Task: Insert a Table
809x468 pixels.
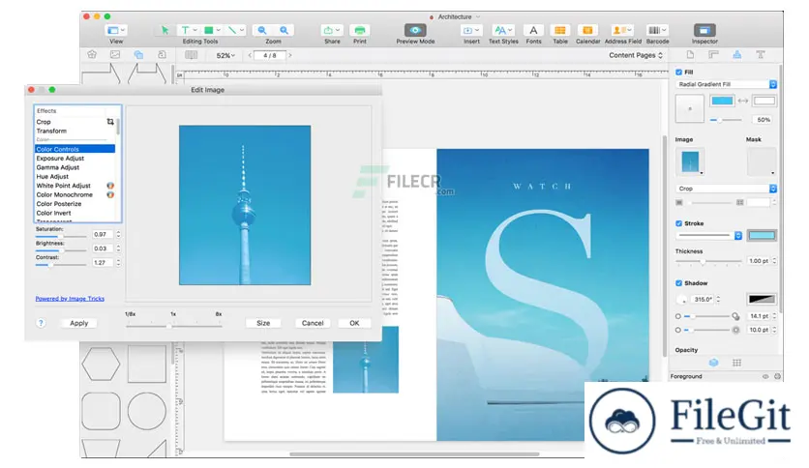Action: tap(559, 30)
